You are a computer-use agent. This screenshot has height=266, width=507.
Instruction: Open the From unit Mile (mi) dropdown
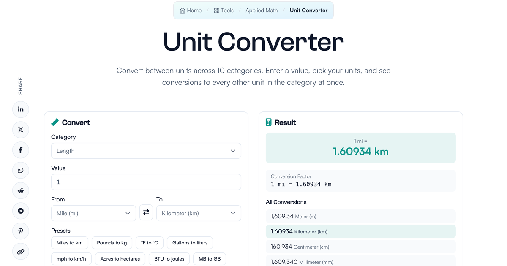[93, 213]
